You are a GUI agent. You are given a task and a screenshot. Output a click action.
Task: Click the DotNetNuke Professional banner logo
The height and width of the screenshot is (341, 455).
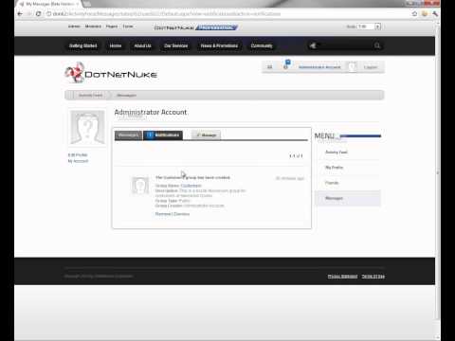(195, 27)
